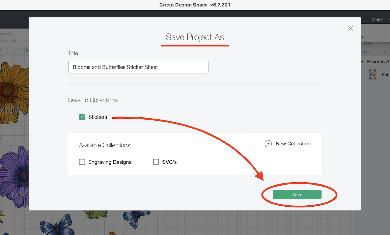Click inside the project Title field
The height and width of the screenshot is (235, 390).
pyautogui.click(x=138, y=67)
